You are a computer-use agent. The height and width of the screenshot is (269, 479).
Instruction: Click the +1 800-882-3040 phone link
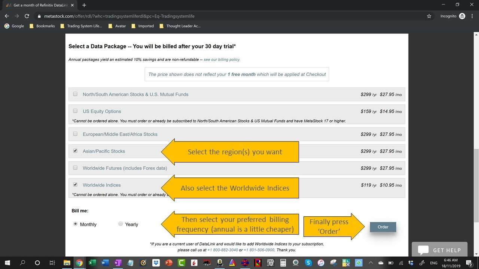tap(223, 250)
